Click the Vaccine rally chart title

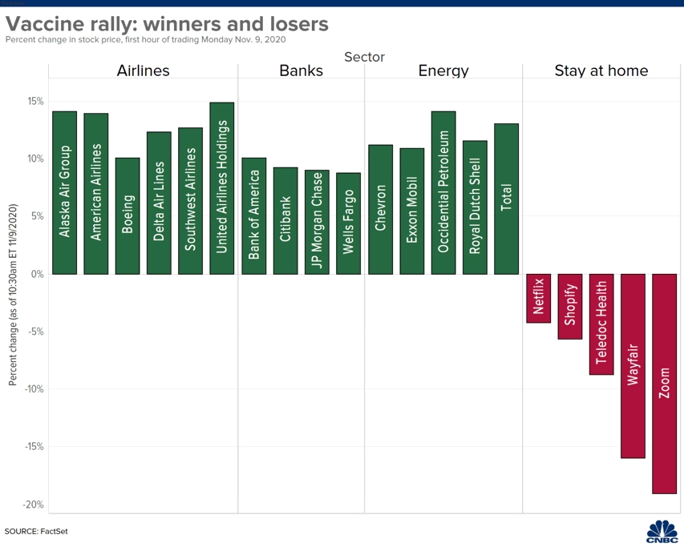[x=167, y=23]
